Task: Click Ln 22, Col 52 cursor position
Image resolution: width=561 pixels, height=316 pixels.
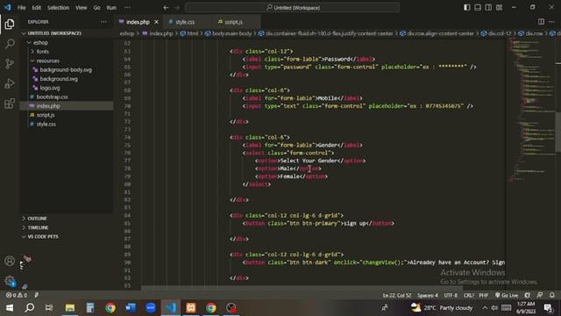Action: [x=397, y=295]
